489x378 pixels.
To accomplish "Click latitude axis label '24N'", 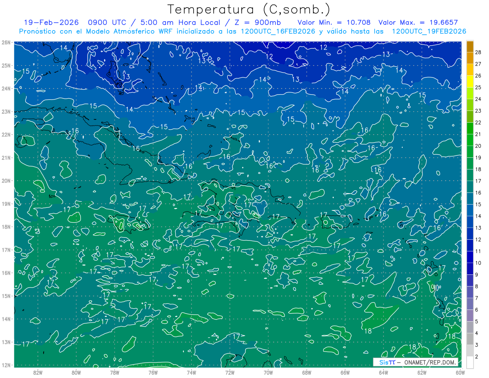I will [x=6, y=88].
